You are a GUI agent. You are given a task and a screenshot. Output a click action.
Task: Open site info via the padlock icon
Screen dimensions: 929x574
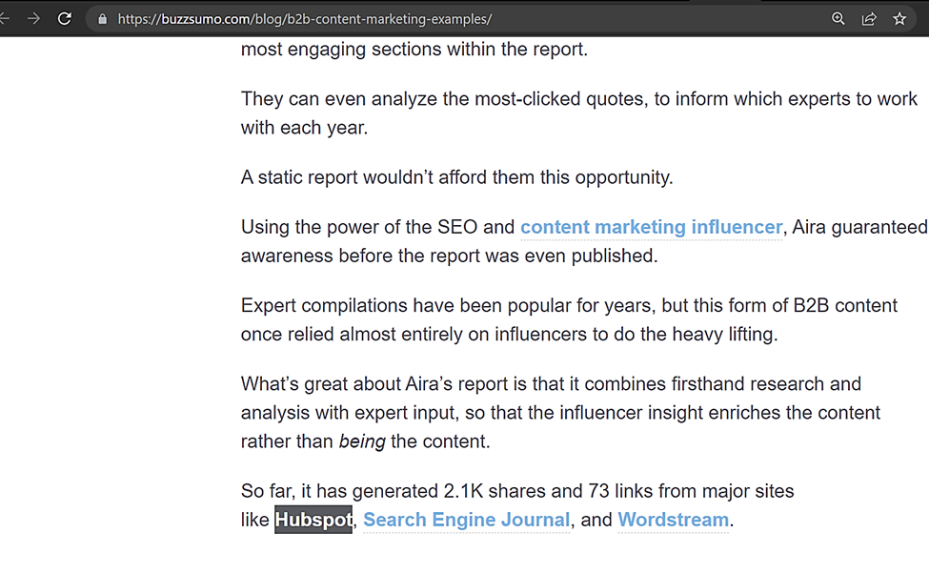(x=103, y=19)
